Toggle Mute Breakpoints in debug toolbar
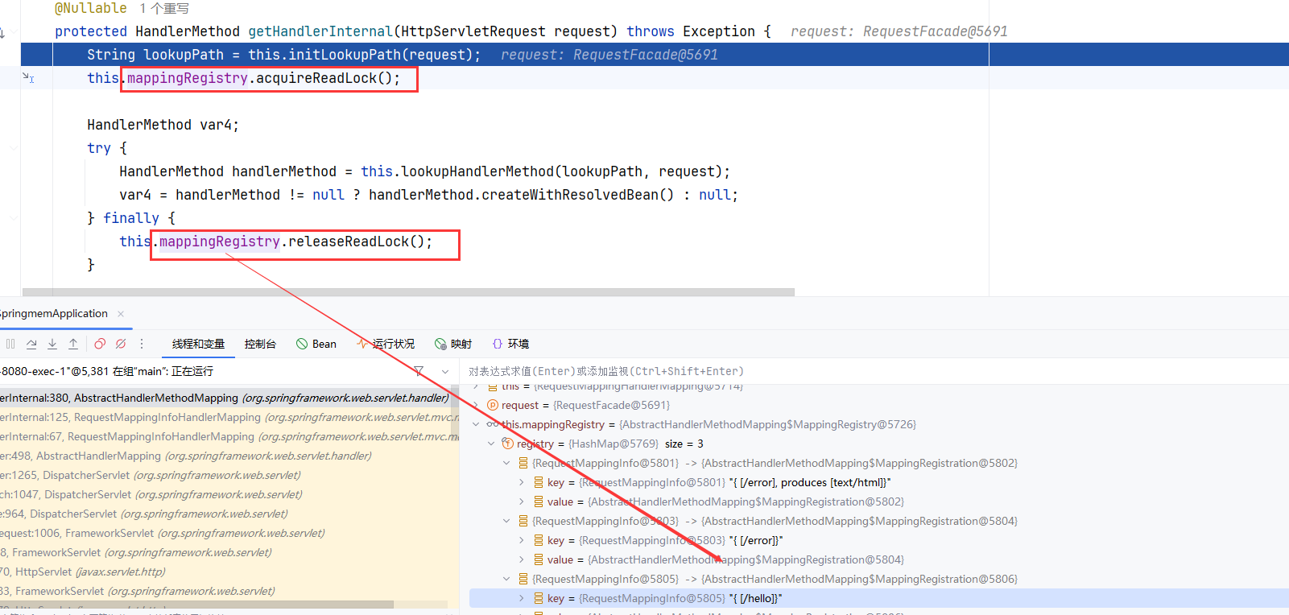Viewport: 1289px width, 615px height. (121, 344)
